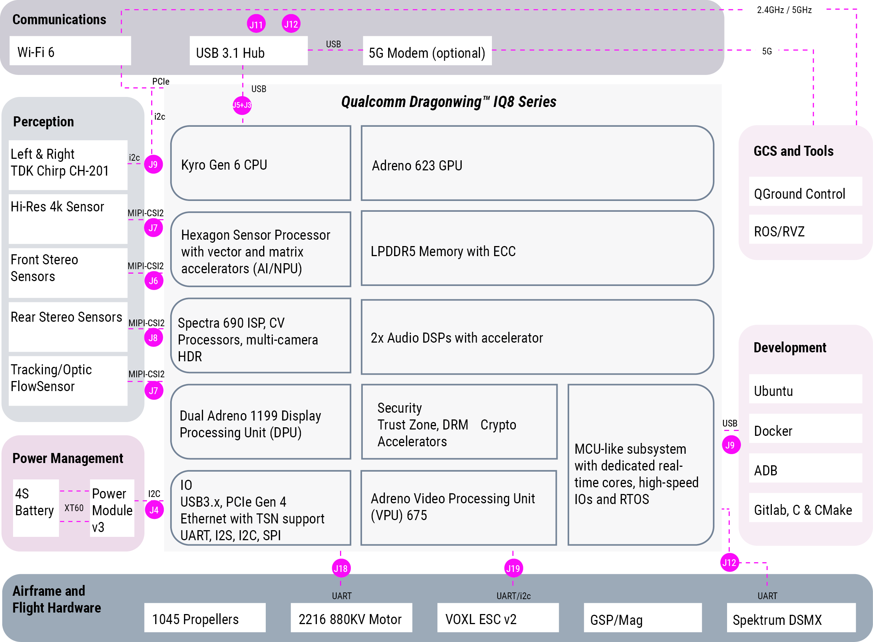Select the IO USB3.x PCIe Gen 4 block
873x642 pixels.
pyautogui.click(x=261, y=508)
